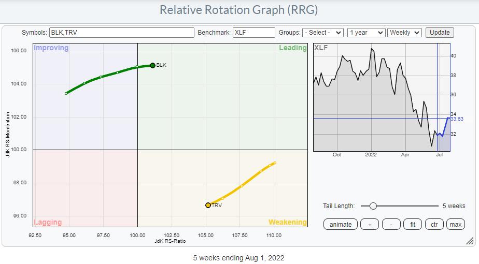Click the Benchmark XLF input field
The height and width of the screenshot is (264, 479).
pos(253,32)
